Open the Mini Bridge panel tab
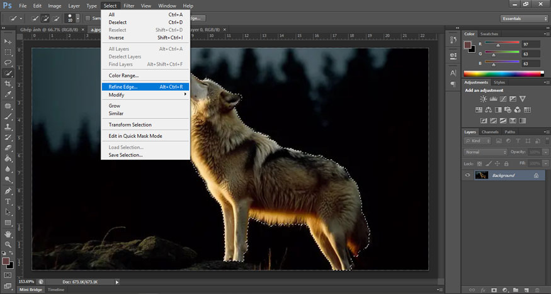This screenshot has height=294, width=551. pos(30,289)
